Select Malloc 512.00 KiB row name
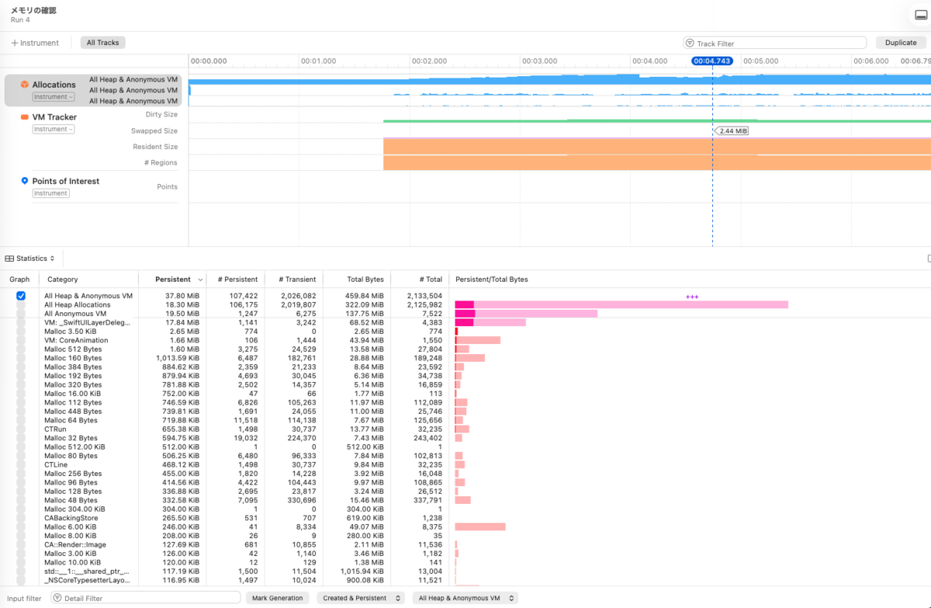The width and height of the screenshot is (931, 608). [74, 447]
